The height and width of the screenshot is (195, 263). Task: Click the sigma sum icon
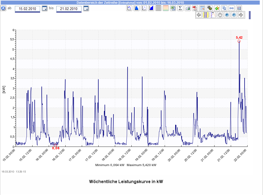coord(180,8)
